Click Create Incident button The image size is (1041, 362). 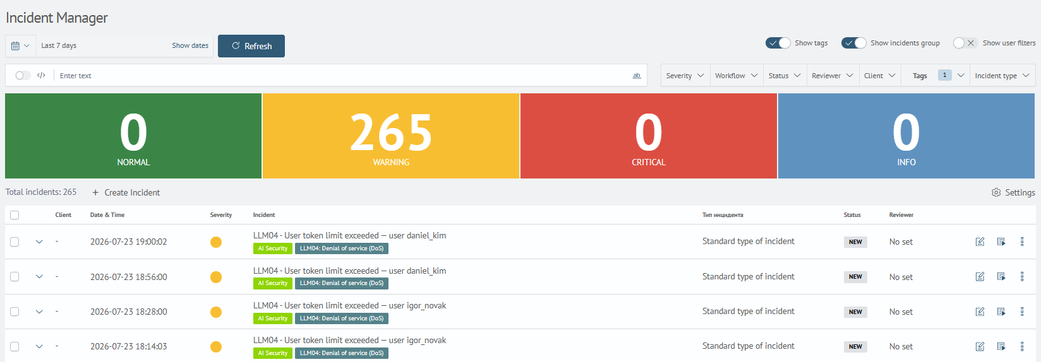pyautogui.click(x=126, y=192)
